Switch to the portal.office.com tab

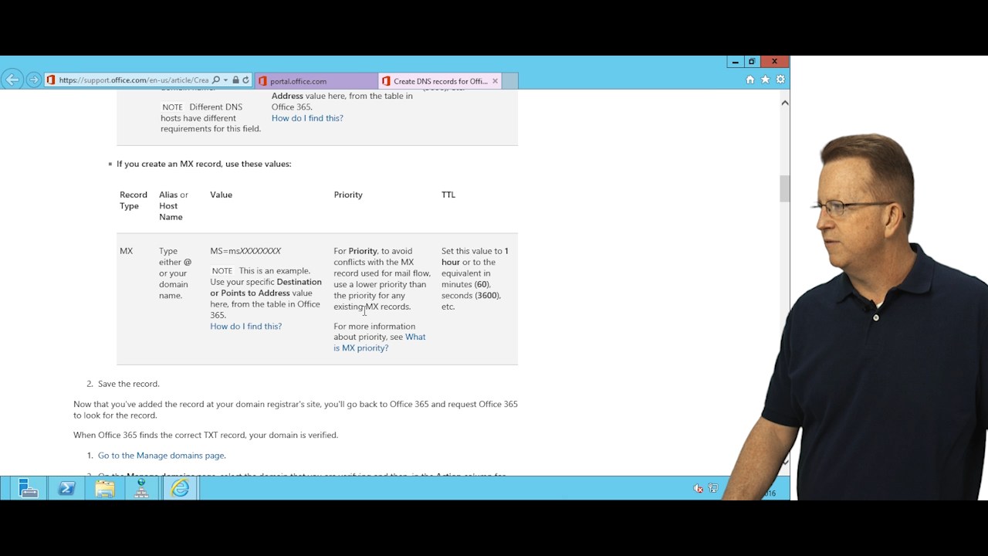[316, 81]
